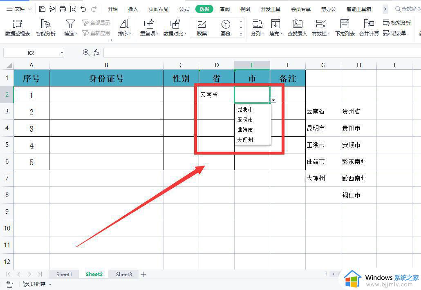
Task: Open the 合并计算 consolidate tool
Action: pos(369,28)
